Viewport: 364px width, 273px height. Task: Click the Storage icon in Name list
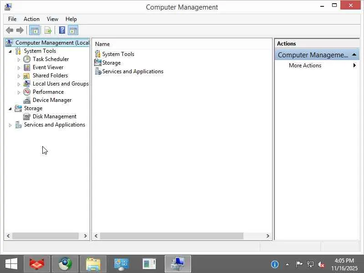(98, 63)
